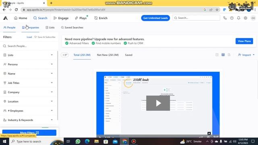Select the Net New (261.3M) tab
The height and width of the screenshot is (145, 258).
pyautogui.click(x=108, y=55)
